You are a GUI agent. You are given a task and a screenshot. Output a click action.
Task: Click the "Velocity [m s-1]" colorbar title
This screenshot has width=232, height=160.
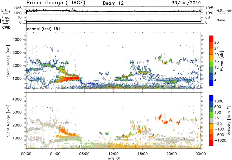(229, 120)
